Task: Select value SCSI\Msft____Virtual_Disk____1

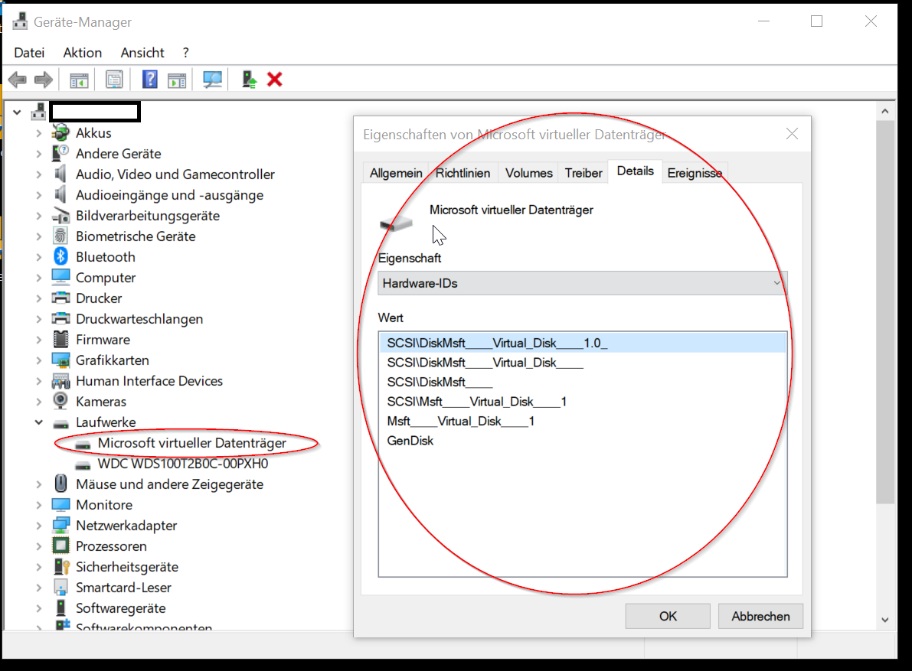Action: 582,402
